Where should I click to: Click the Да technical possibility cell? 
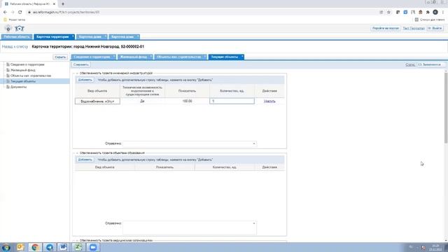point(142,101)
